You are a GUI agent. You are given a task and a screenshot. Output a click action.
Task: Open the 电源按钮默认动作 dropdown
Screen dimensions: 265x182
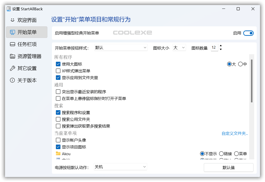(120, 167)
